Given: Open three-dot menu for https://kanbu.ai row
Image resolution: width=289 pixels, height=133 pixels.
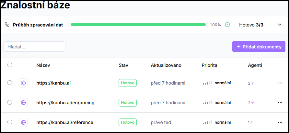Looking at the screenshot, I should [280, 83].
